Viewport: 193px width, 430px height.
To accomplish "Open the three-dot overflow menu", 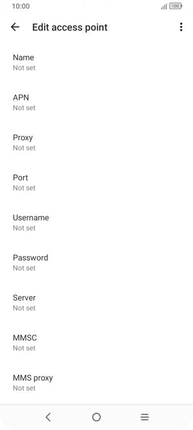I will pyautogui.click(x=181, y=27).
